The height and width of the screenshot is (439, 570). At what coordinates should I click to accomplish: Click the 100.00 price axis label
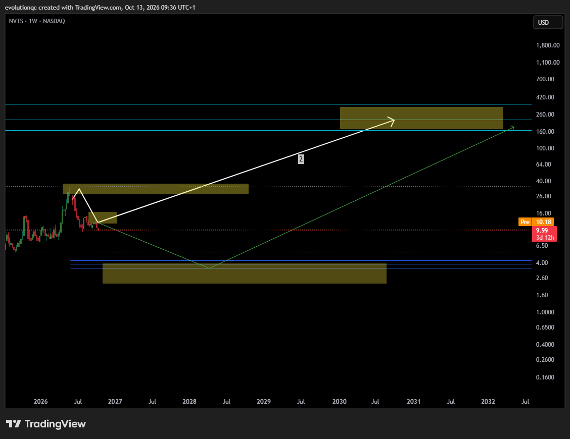(x=545, y=148)
